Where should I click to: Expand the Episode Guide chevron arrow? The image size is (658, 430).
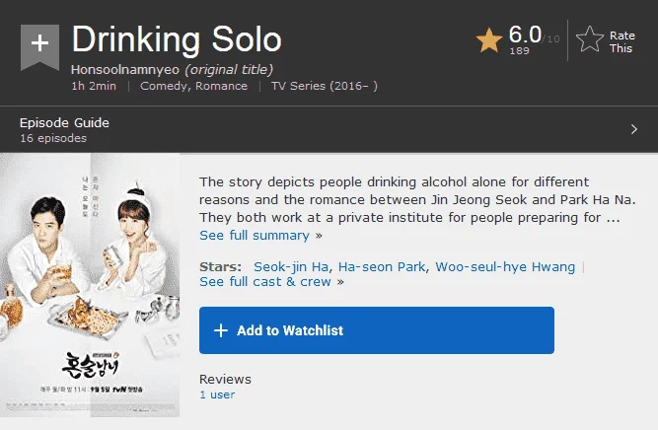click(634, 129)
